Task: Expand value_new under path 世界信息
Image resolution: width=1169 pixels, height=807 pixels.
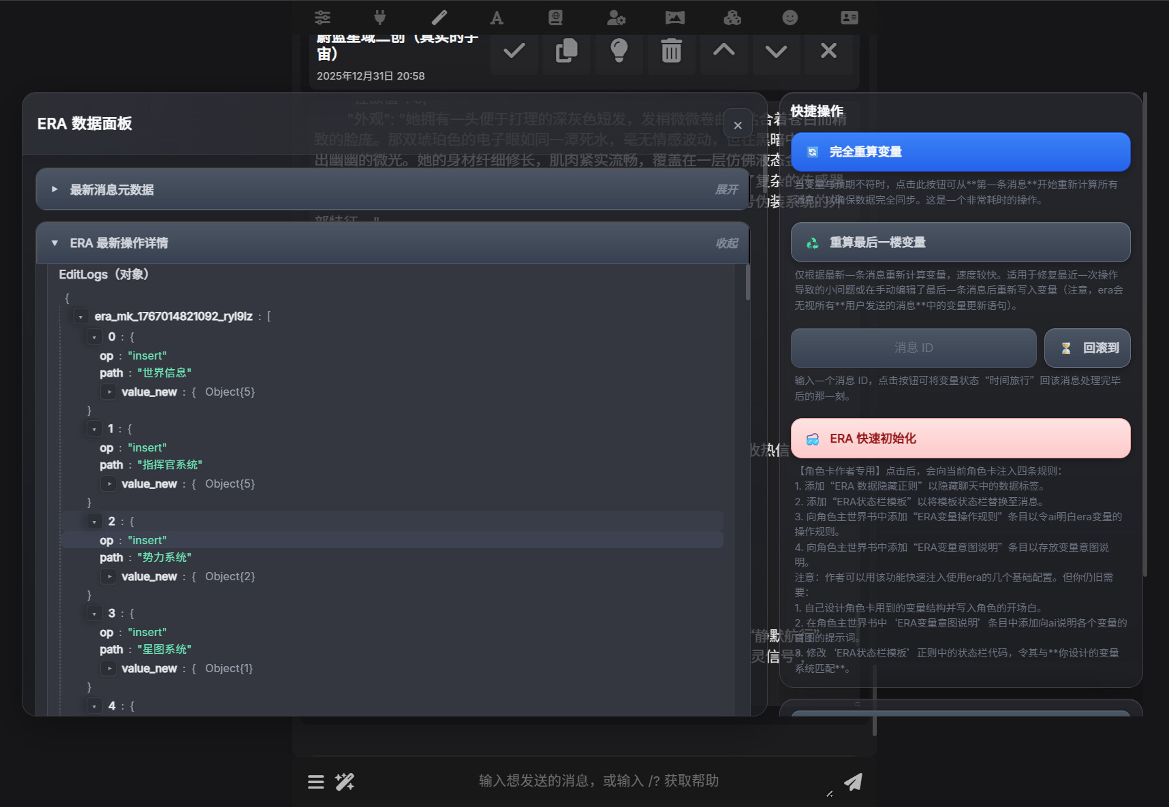Action: coord(110,392)
